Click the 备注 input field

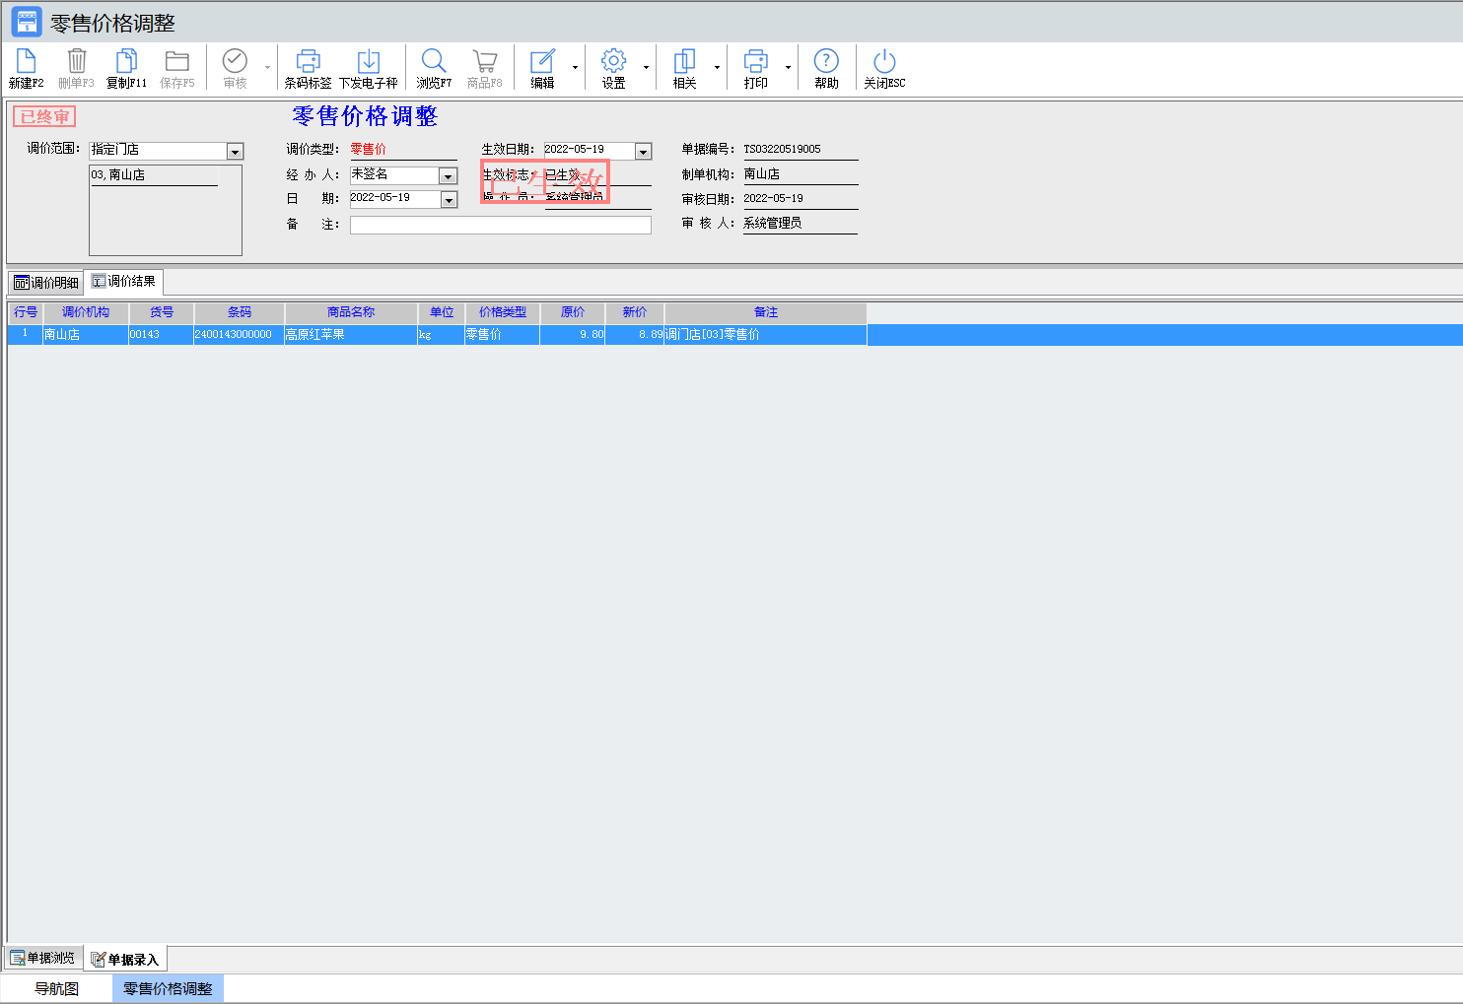point(500,225)
